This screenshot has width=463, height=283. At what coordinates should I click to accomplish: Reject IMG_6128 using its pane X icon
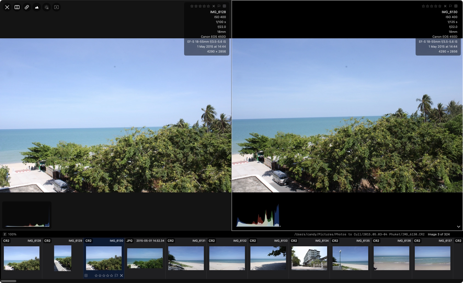214,6
